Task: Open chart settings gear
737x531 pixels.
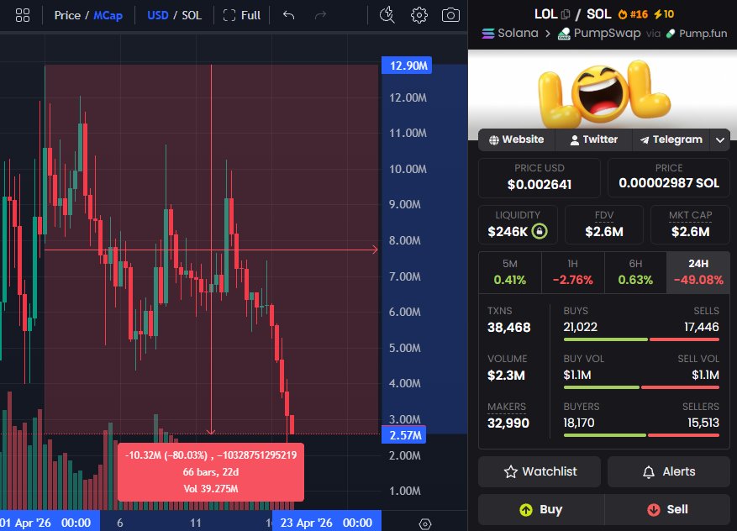Action: pyautogui.click(x=419, y=15)
